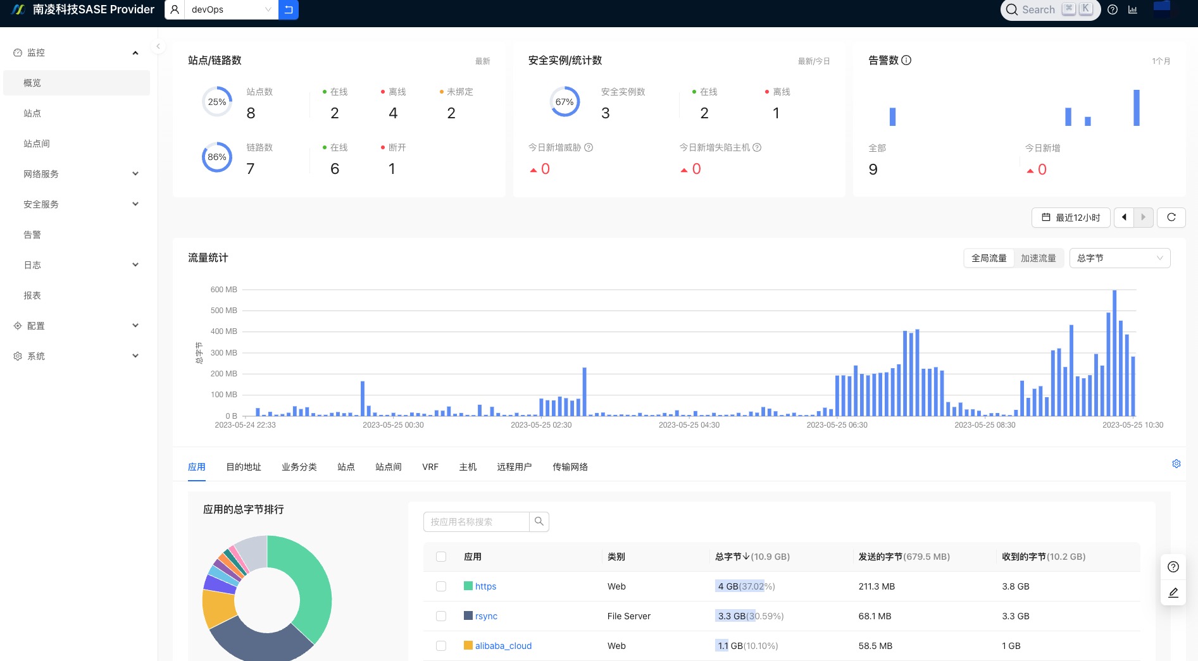The width and height of the screenshot is (1198, 661).
Task: Click the orange alibaba_cloud color swatch
Action: [x=468, y=645]
